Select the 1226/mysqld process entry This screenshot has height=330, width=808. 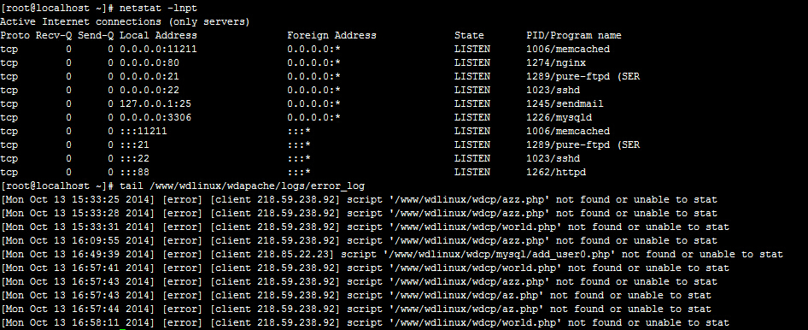click(559, 118)
